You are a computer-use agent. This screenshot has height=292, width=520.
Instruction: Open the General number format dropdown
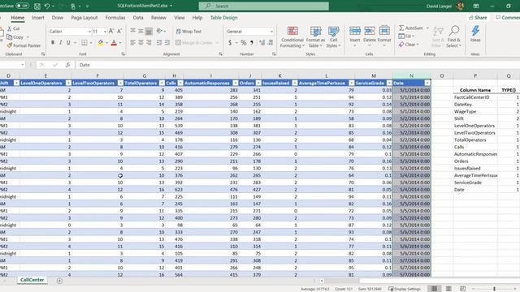click(271, 32)
